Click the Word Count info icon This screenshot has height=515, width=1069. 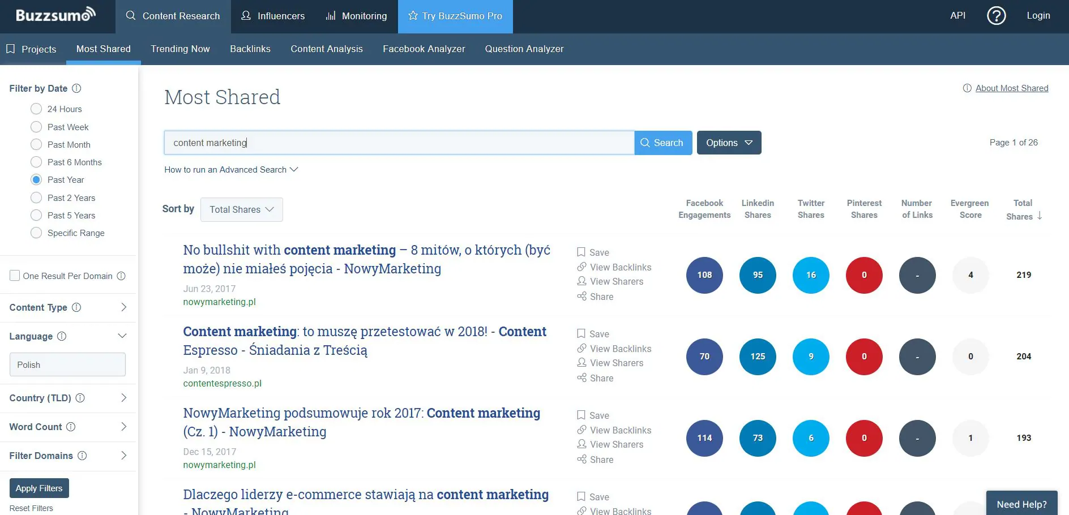pos(71,427)
